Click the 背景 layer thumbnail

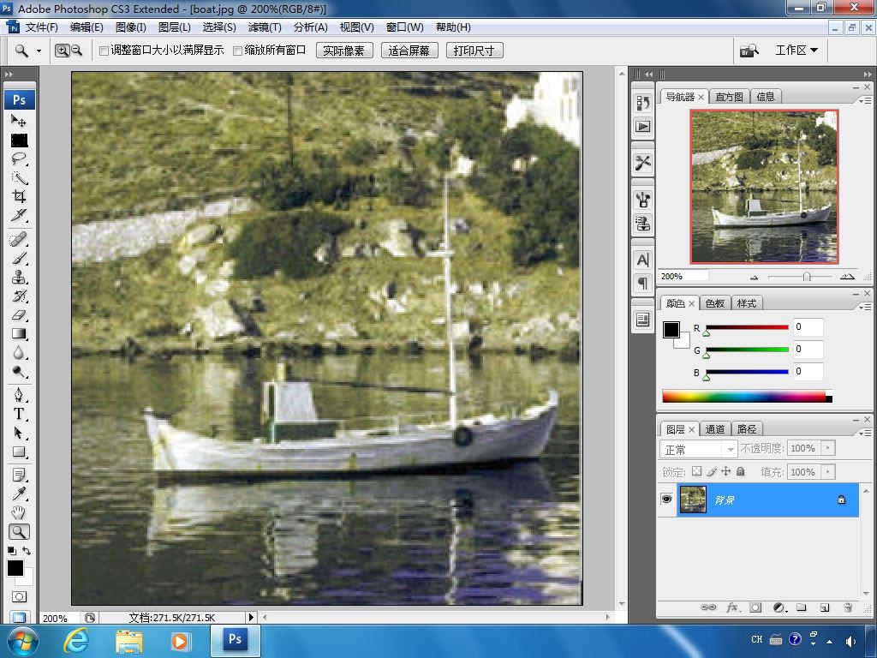point(692,499)
